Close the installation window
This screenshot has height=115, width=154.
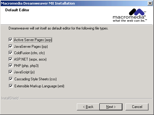point(150,3)
